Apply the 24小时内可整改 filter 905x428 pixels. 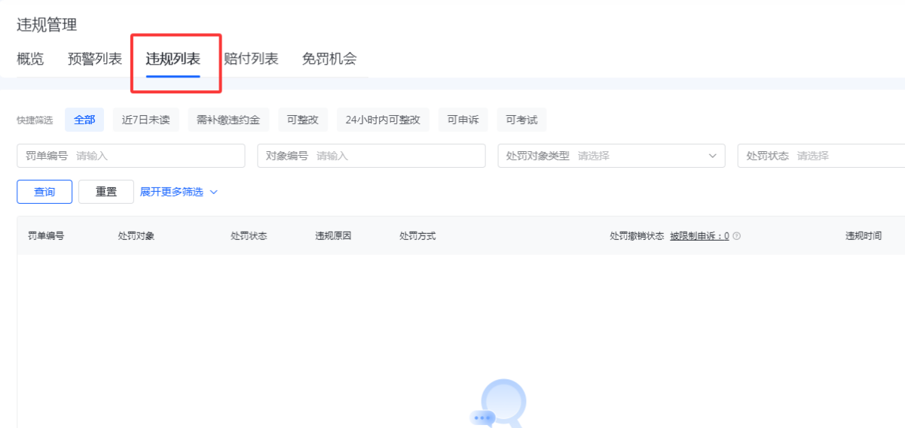click(383, 120)
